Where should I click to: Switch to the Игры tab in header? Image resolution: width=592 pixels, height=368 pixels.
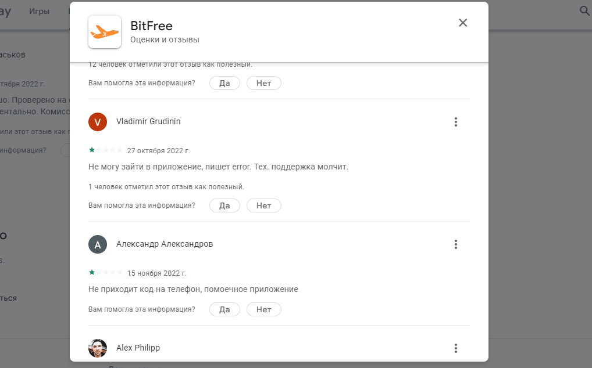(40, 12)
